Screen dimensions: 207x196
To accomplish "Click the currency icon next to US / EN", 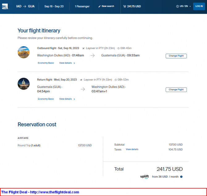I will 177,6.
